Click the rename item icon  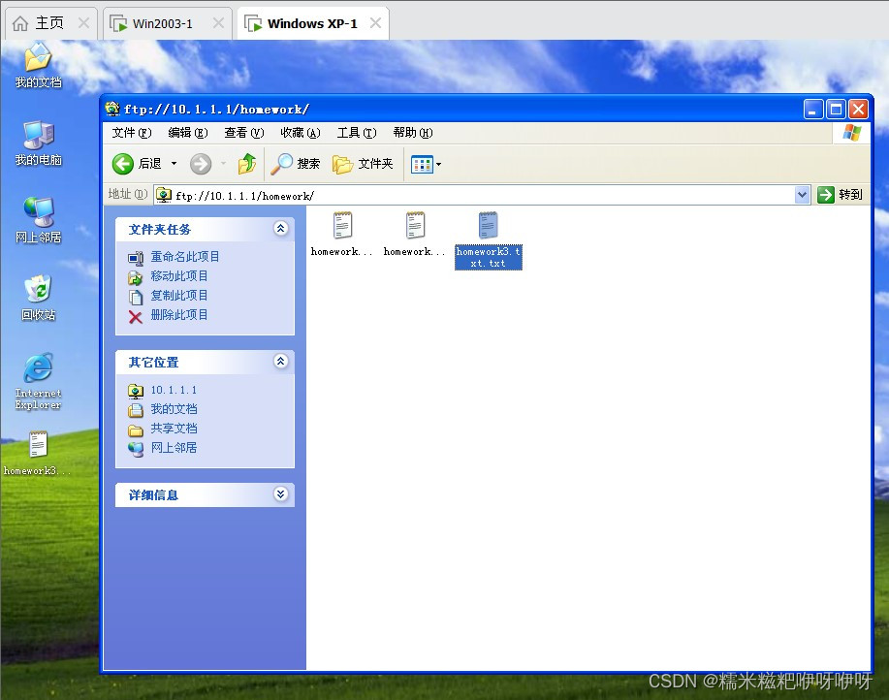pyautogui.click(x=136, y=258)
